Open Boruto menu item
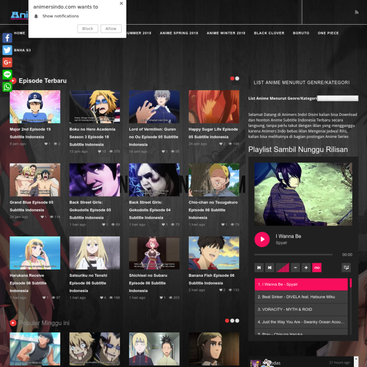This screenshot has height=367, width=367. coord(301,33)
